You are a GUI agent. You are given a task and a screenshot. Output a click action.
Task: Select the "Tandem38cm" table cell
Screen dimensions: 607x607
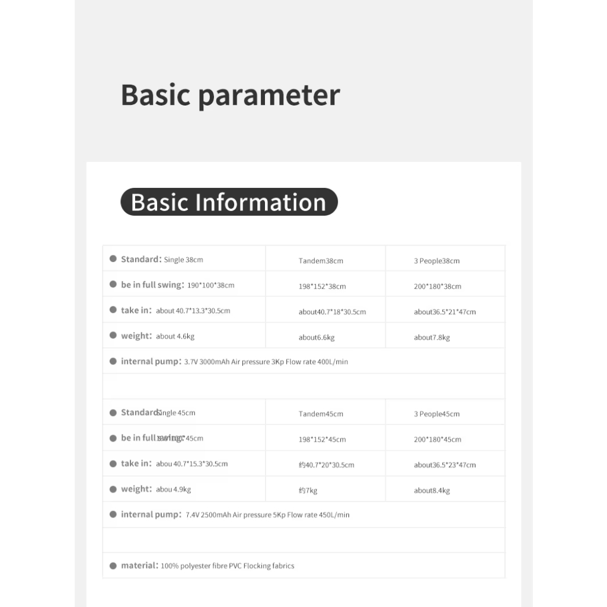pos(321,261)
